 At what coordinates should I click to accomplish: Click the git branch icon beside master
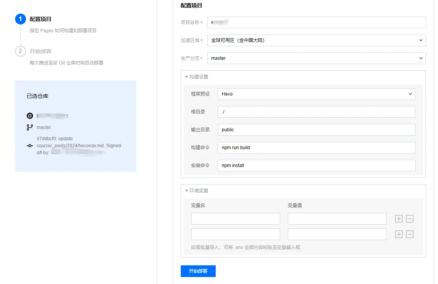pos(30,127)
